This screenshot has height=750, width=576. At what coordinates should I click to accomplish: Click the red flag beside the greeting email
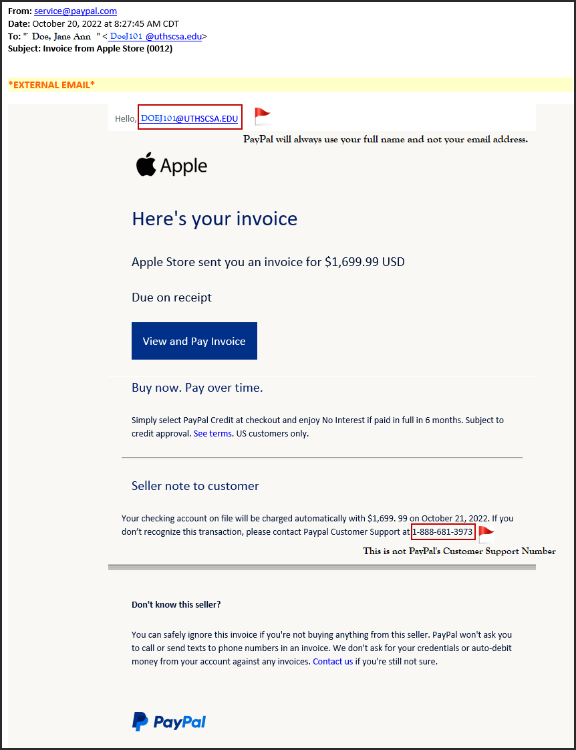(262, 116)
